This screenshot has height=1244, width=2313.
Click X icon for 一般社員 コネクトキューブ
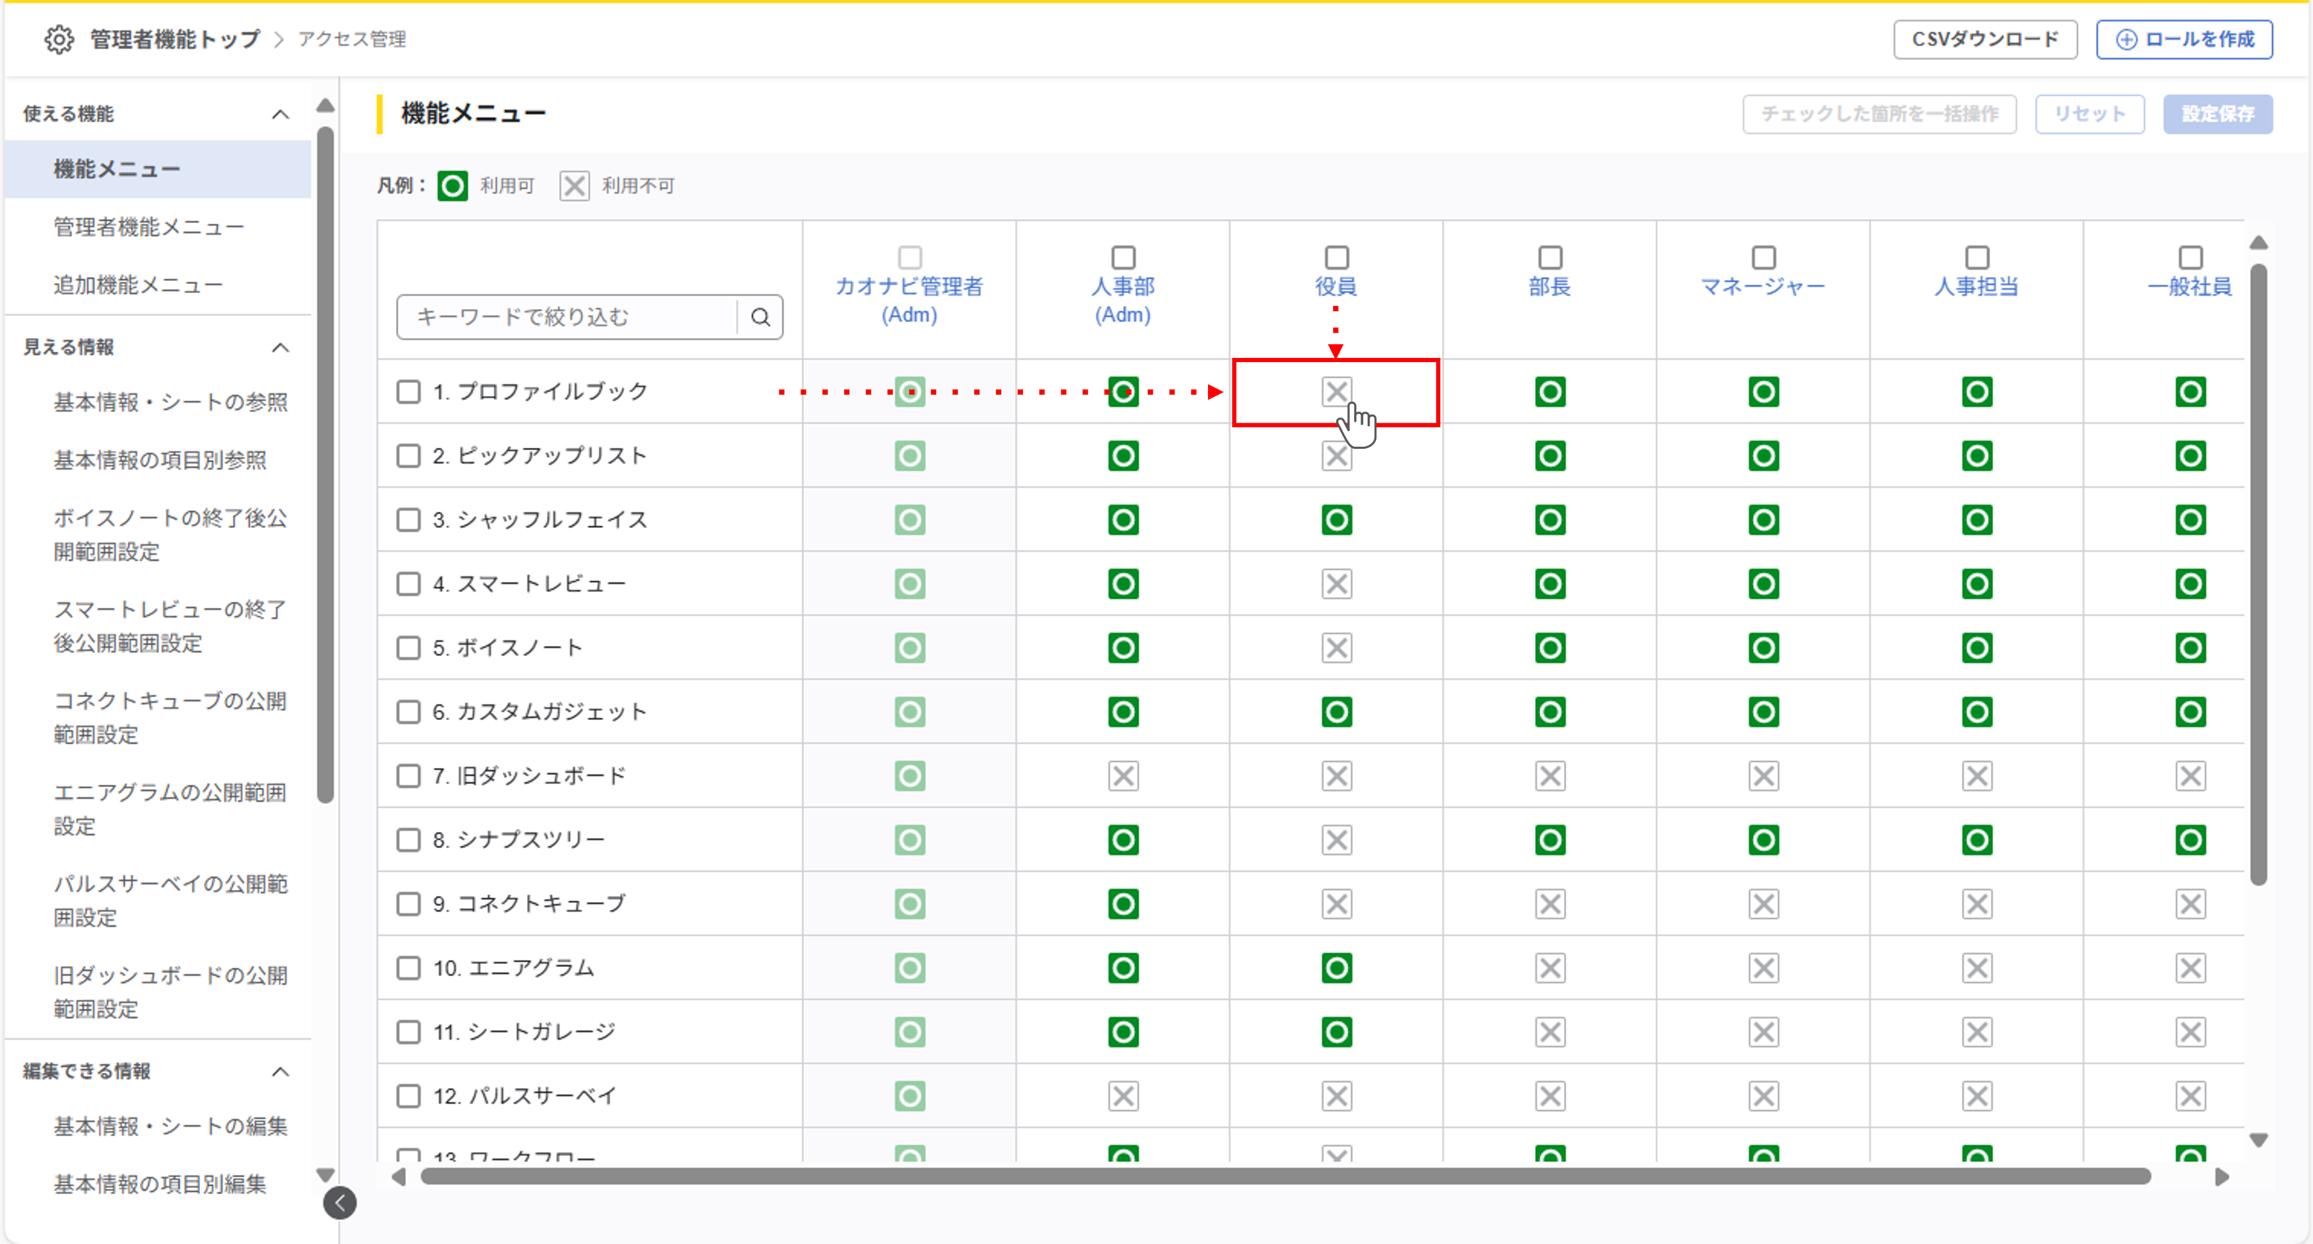point(2190,904)
